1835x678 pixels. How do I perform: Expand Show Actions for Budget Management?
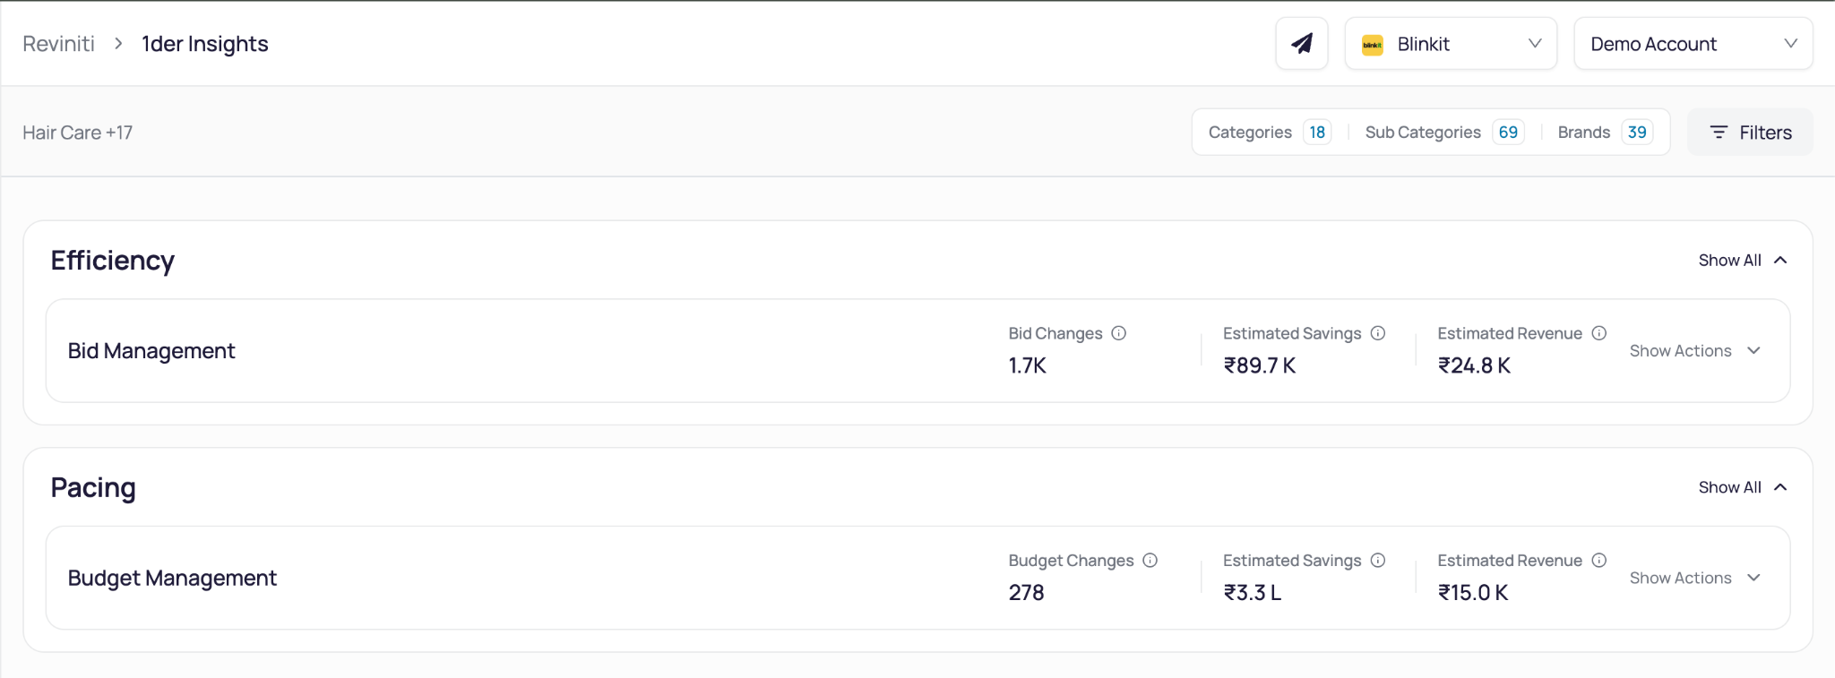(x=1695, y=579)
